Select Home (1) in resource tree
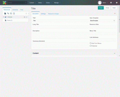120x97 pixels. point(10,20)
